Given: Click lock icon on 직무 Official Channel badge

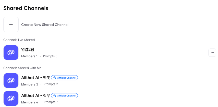Looking at the screenshot, I should click(x=54, y=95).
